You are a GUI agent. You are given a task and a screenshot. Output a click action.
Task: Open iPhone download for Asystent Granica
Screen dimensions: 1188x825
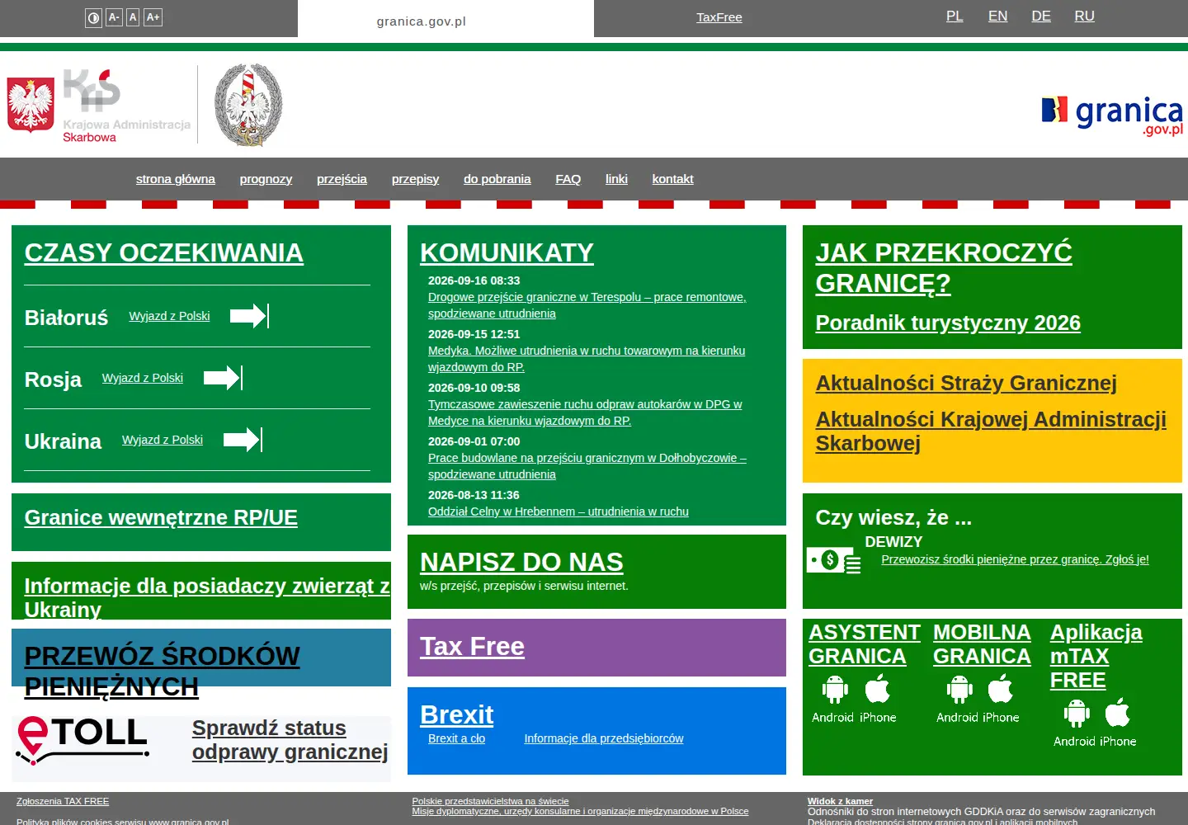(878, 699)
